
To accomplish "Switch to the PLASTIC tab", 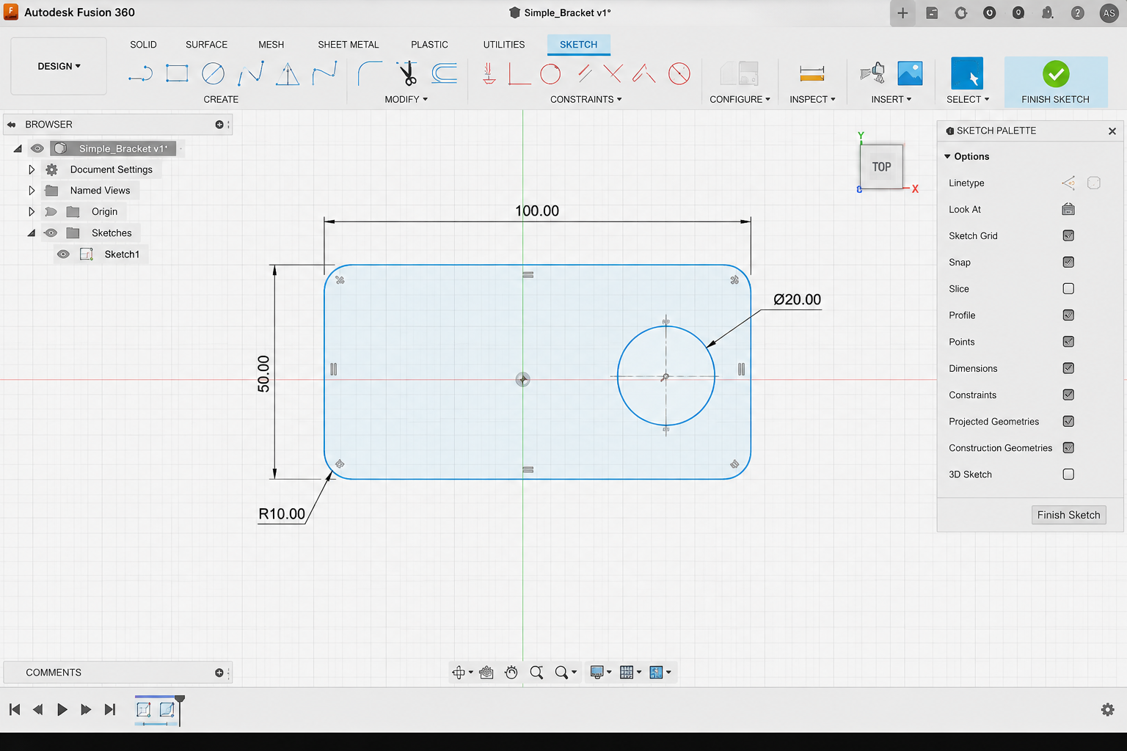I will tap(429, 45).
